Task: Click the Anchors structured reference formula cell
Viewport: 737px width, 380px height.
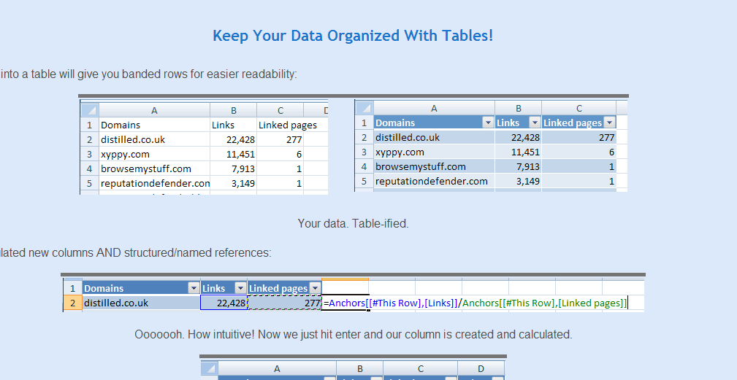Action: (x=475, y=303)
